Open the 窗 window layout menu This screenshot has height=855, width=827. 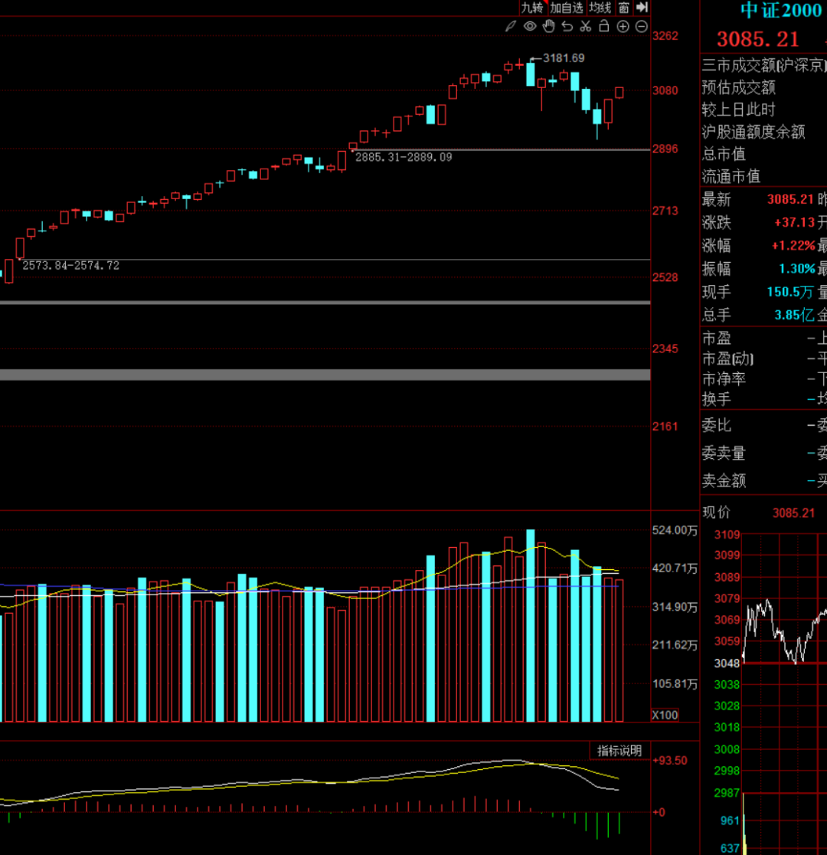[623, 8]
